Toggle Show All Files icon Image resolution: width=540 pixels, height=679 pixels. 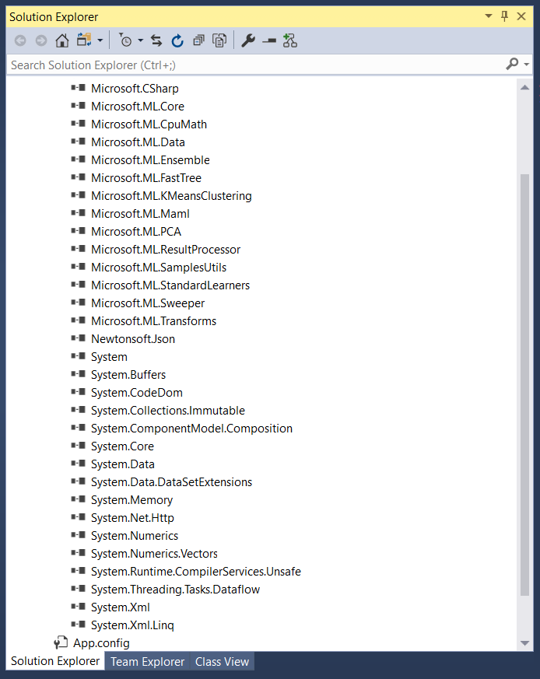220,40
